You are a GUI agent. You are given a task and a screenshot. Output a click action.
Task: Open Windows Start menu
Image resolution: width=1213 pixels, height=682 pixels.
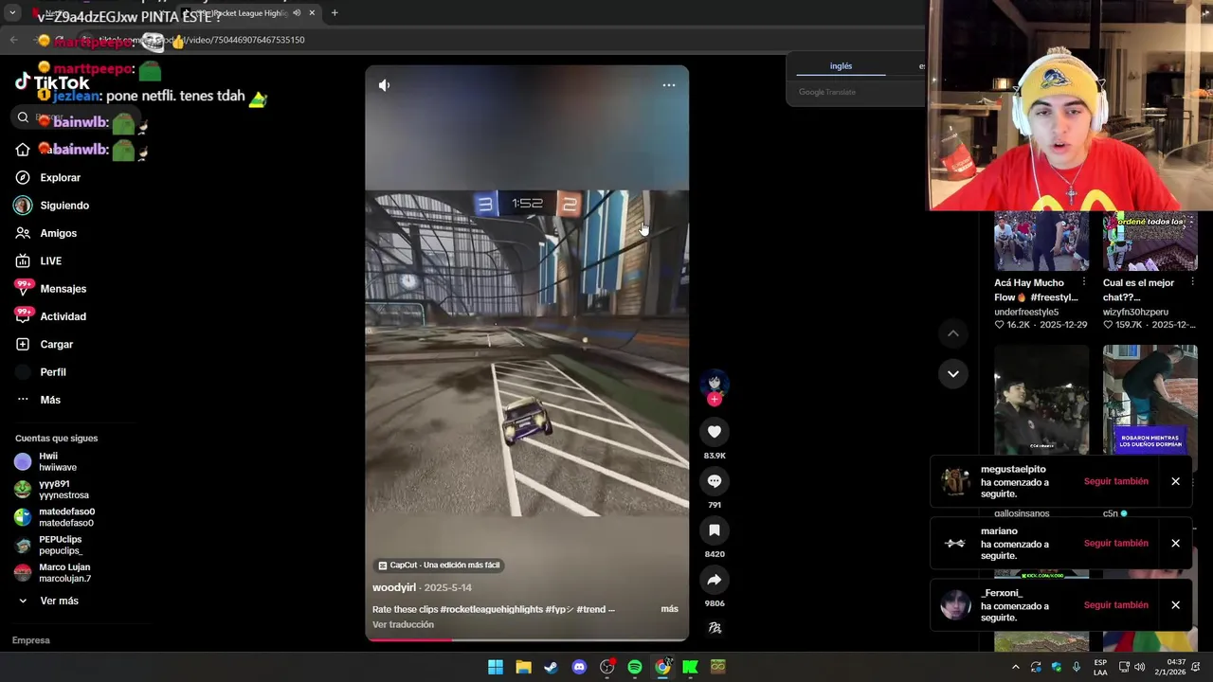(x=495, y=668)
